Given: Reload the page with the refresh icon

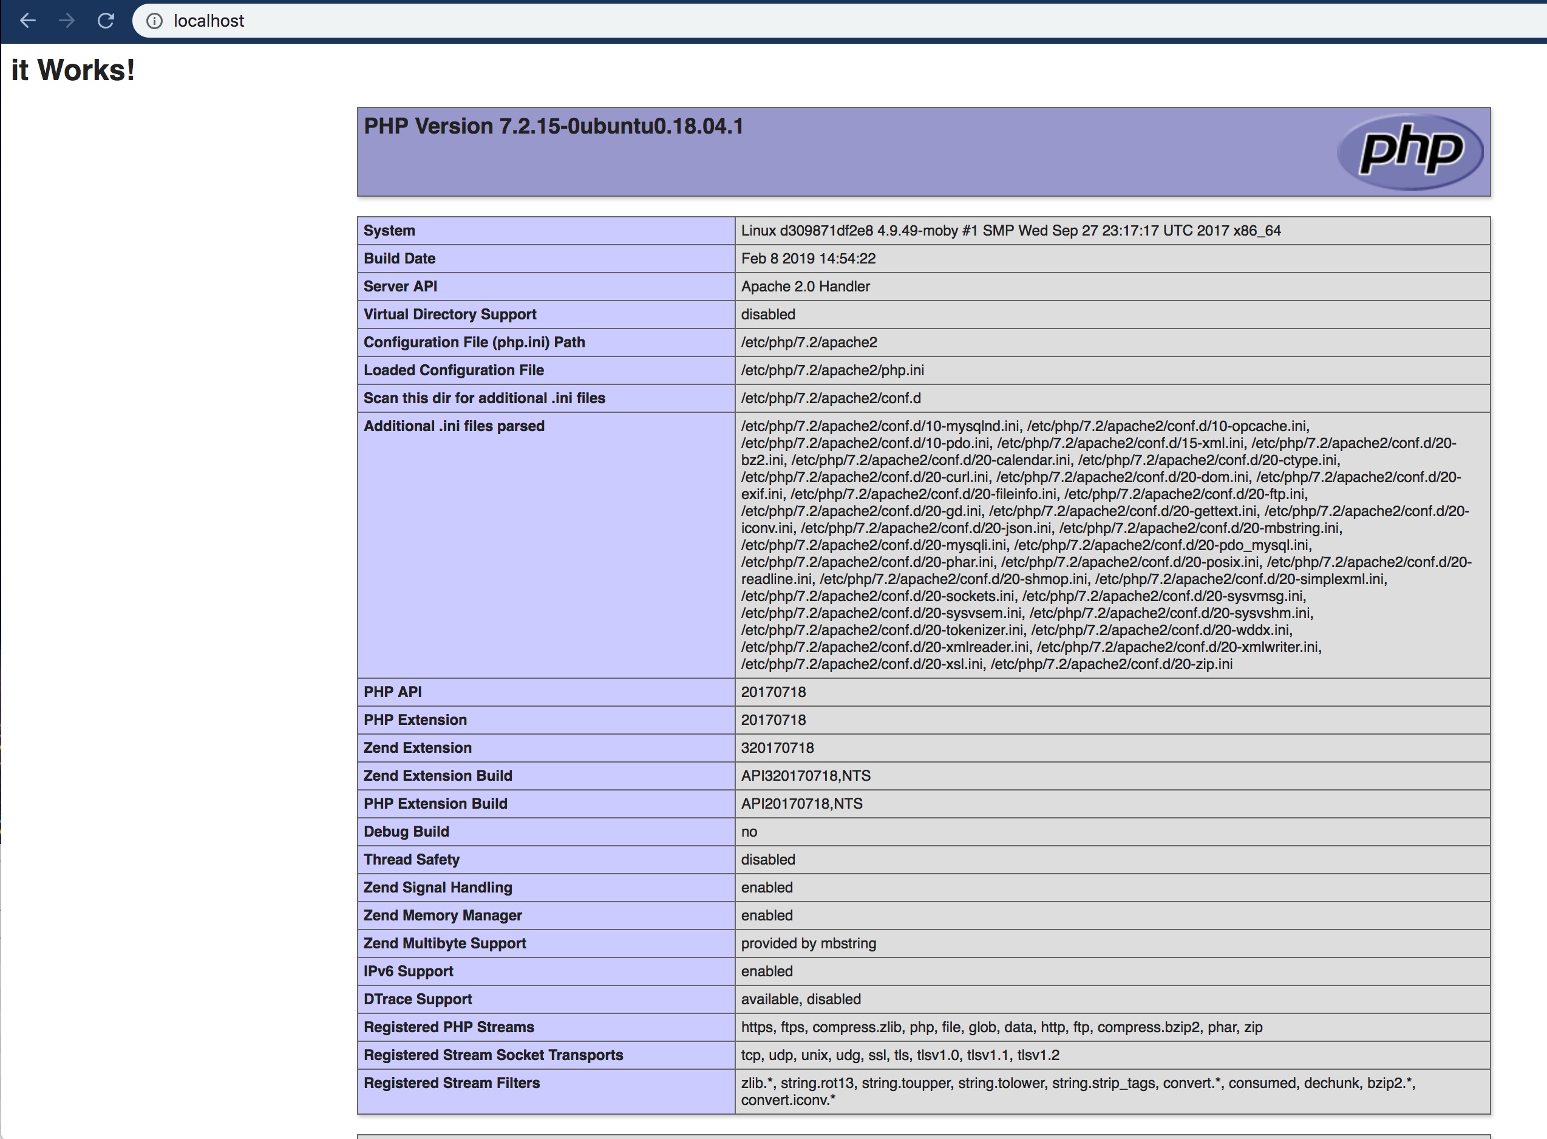Looking at the screenshot, I should (x=106, y=21).
